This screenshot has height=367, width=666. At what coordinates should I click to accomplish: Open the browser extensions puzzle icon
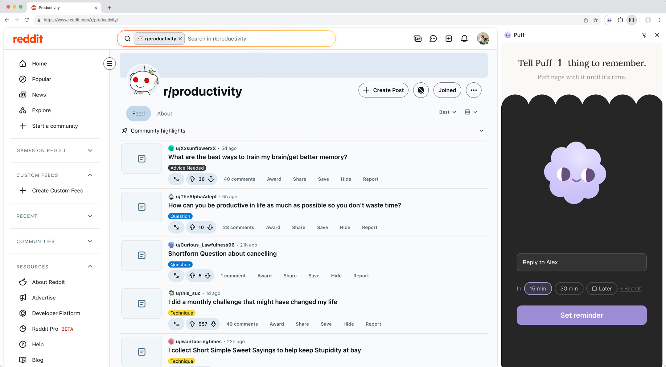pos(620,20)
